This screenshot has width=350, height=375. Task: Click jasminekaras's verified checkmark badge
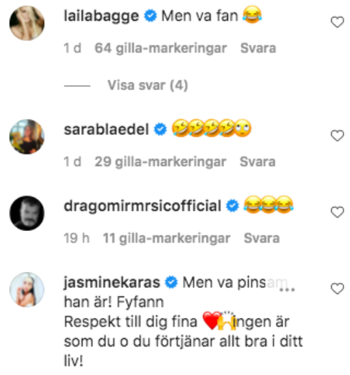click(x=171, y=282)
